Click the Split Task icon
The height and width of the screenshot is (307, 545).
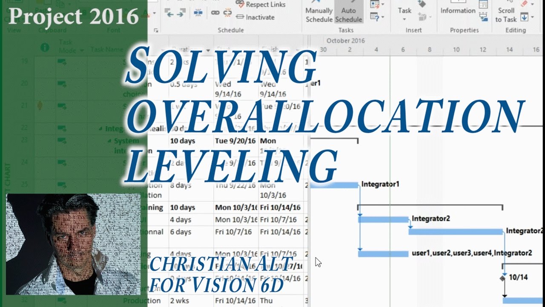pyautogui.click(x=198, y=13)
